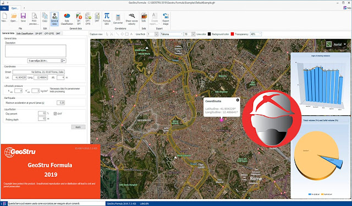Image resolution: width=352 pixels, height=206 pixels.
Task: Open the Aerial map type dropdown
Action: (x=345, y=44)
